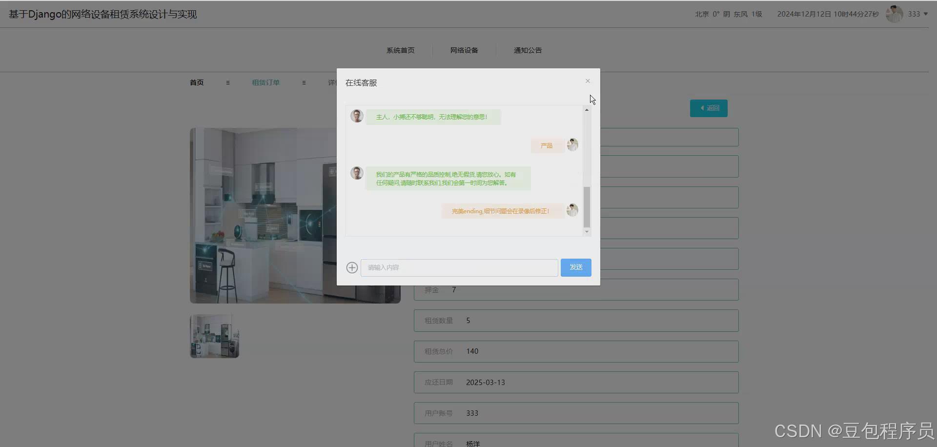Open the 网络设备 navigation item
Viewport: 937px width, 447px height.
[464, 50]
